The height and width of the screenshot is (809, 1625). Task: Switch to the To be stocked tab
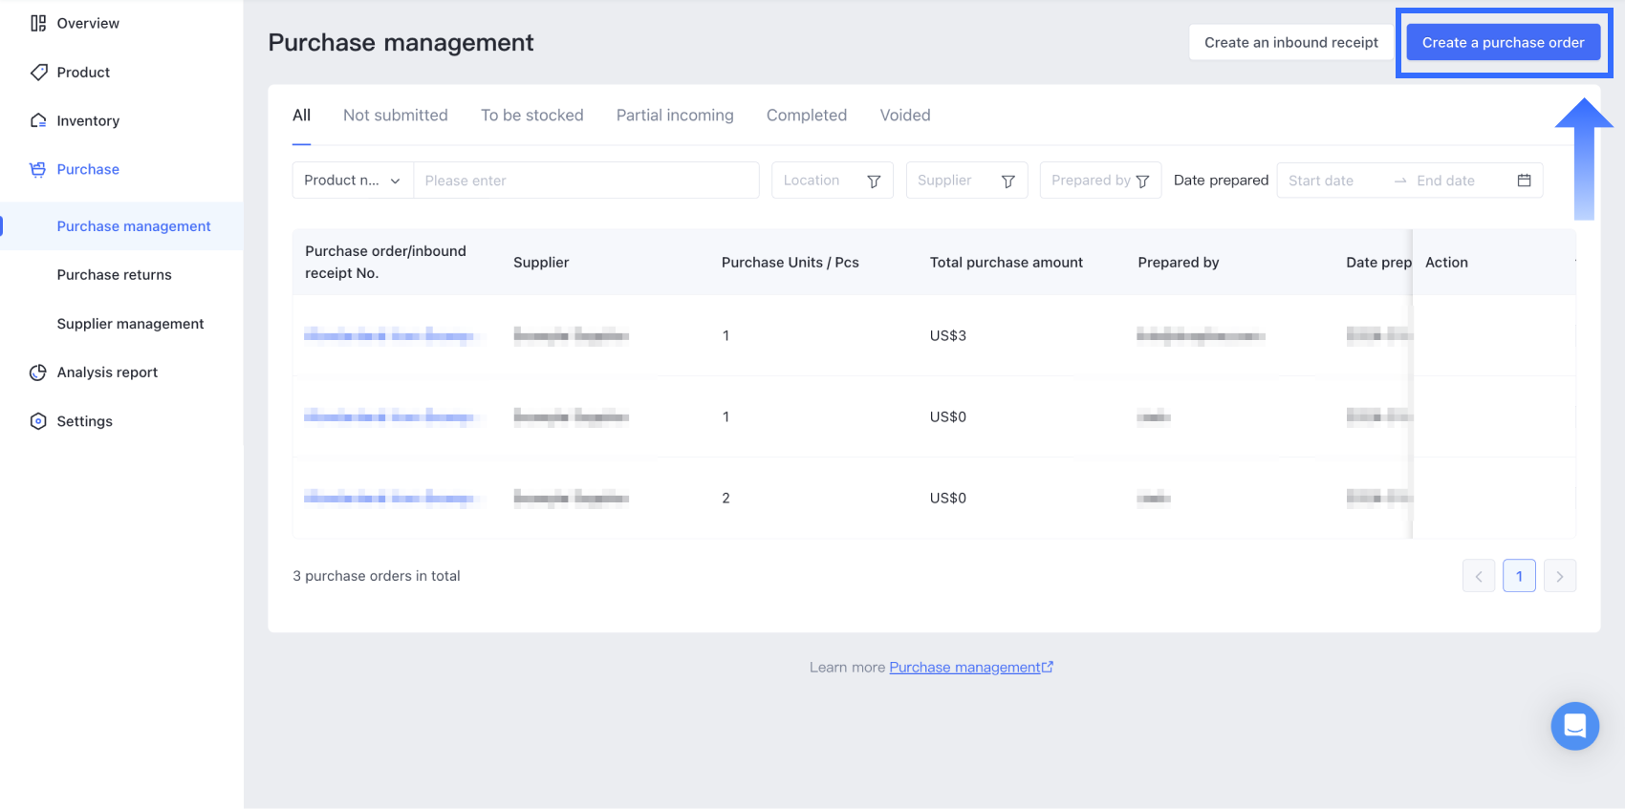(532, 115)
